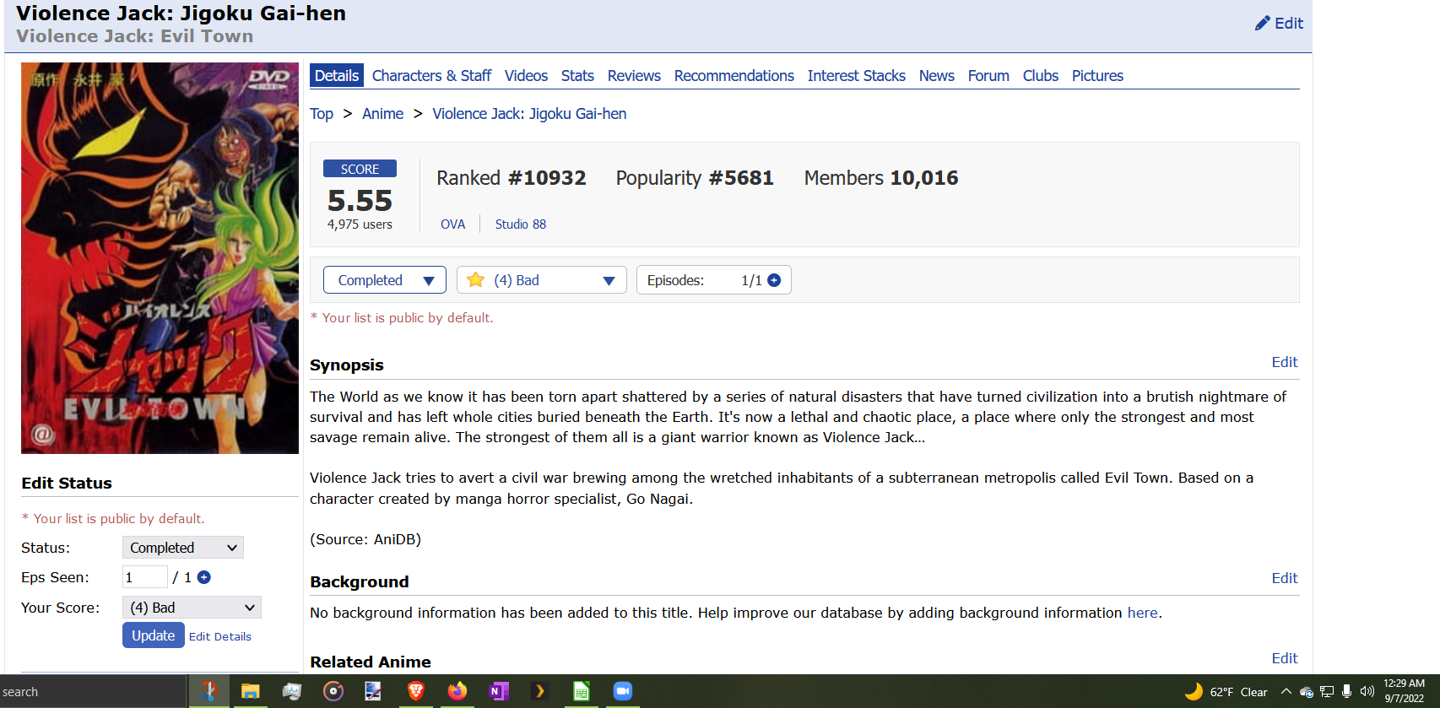Click the 'Popularity #5681' text

[x=695, y=178]
